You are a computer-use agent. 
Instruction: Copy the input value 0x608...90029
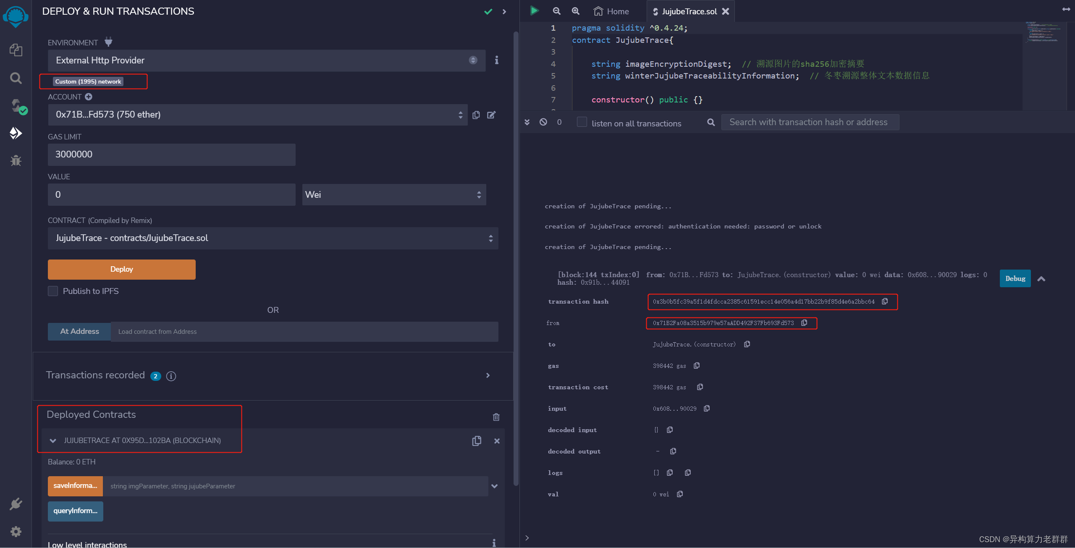tap(707, 409)
